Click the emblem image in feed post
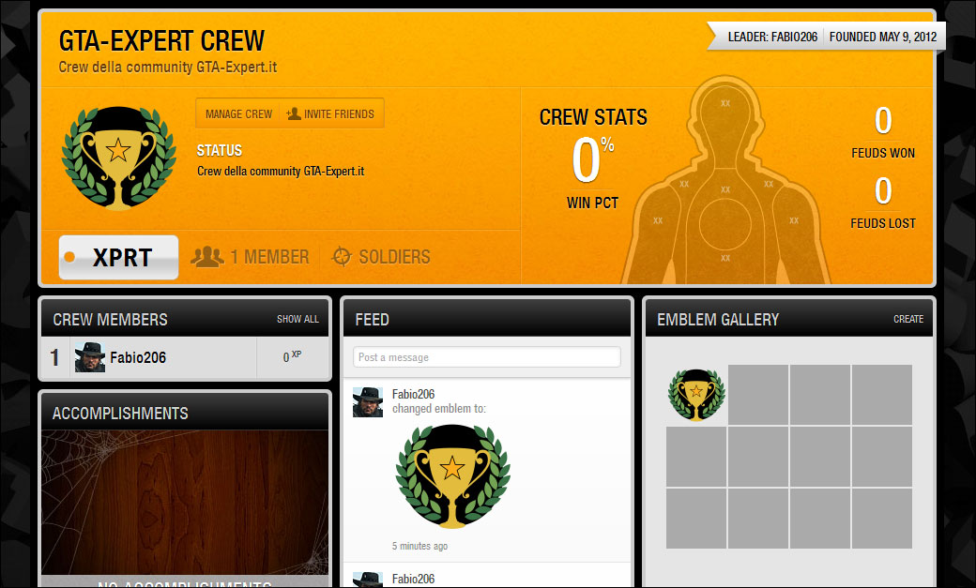Image resolution: width=976 pixels, height=588 pixels. pyautogui.click(x=452, y=476)
